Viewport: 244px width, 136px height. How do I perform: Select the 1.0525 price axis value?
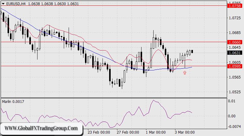coord(235,92)
